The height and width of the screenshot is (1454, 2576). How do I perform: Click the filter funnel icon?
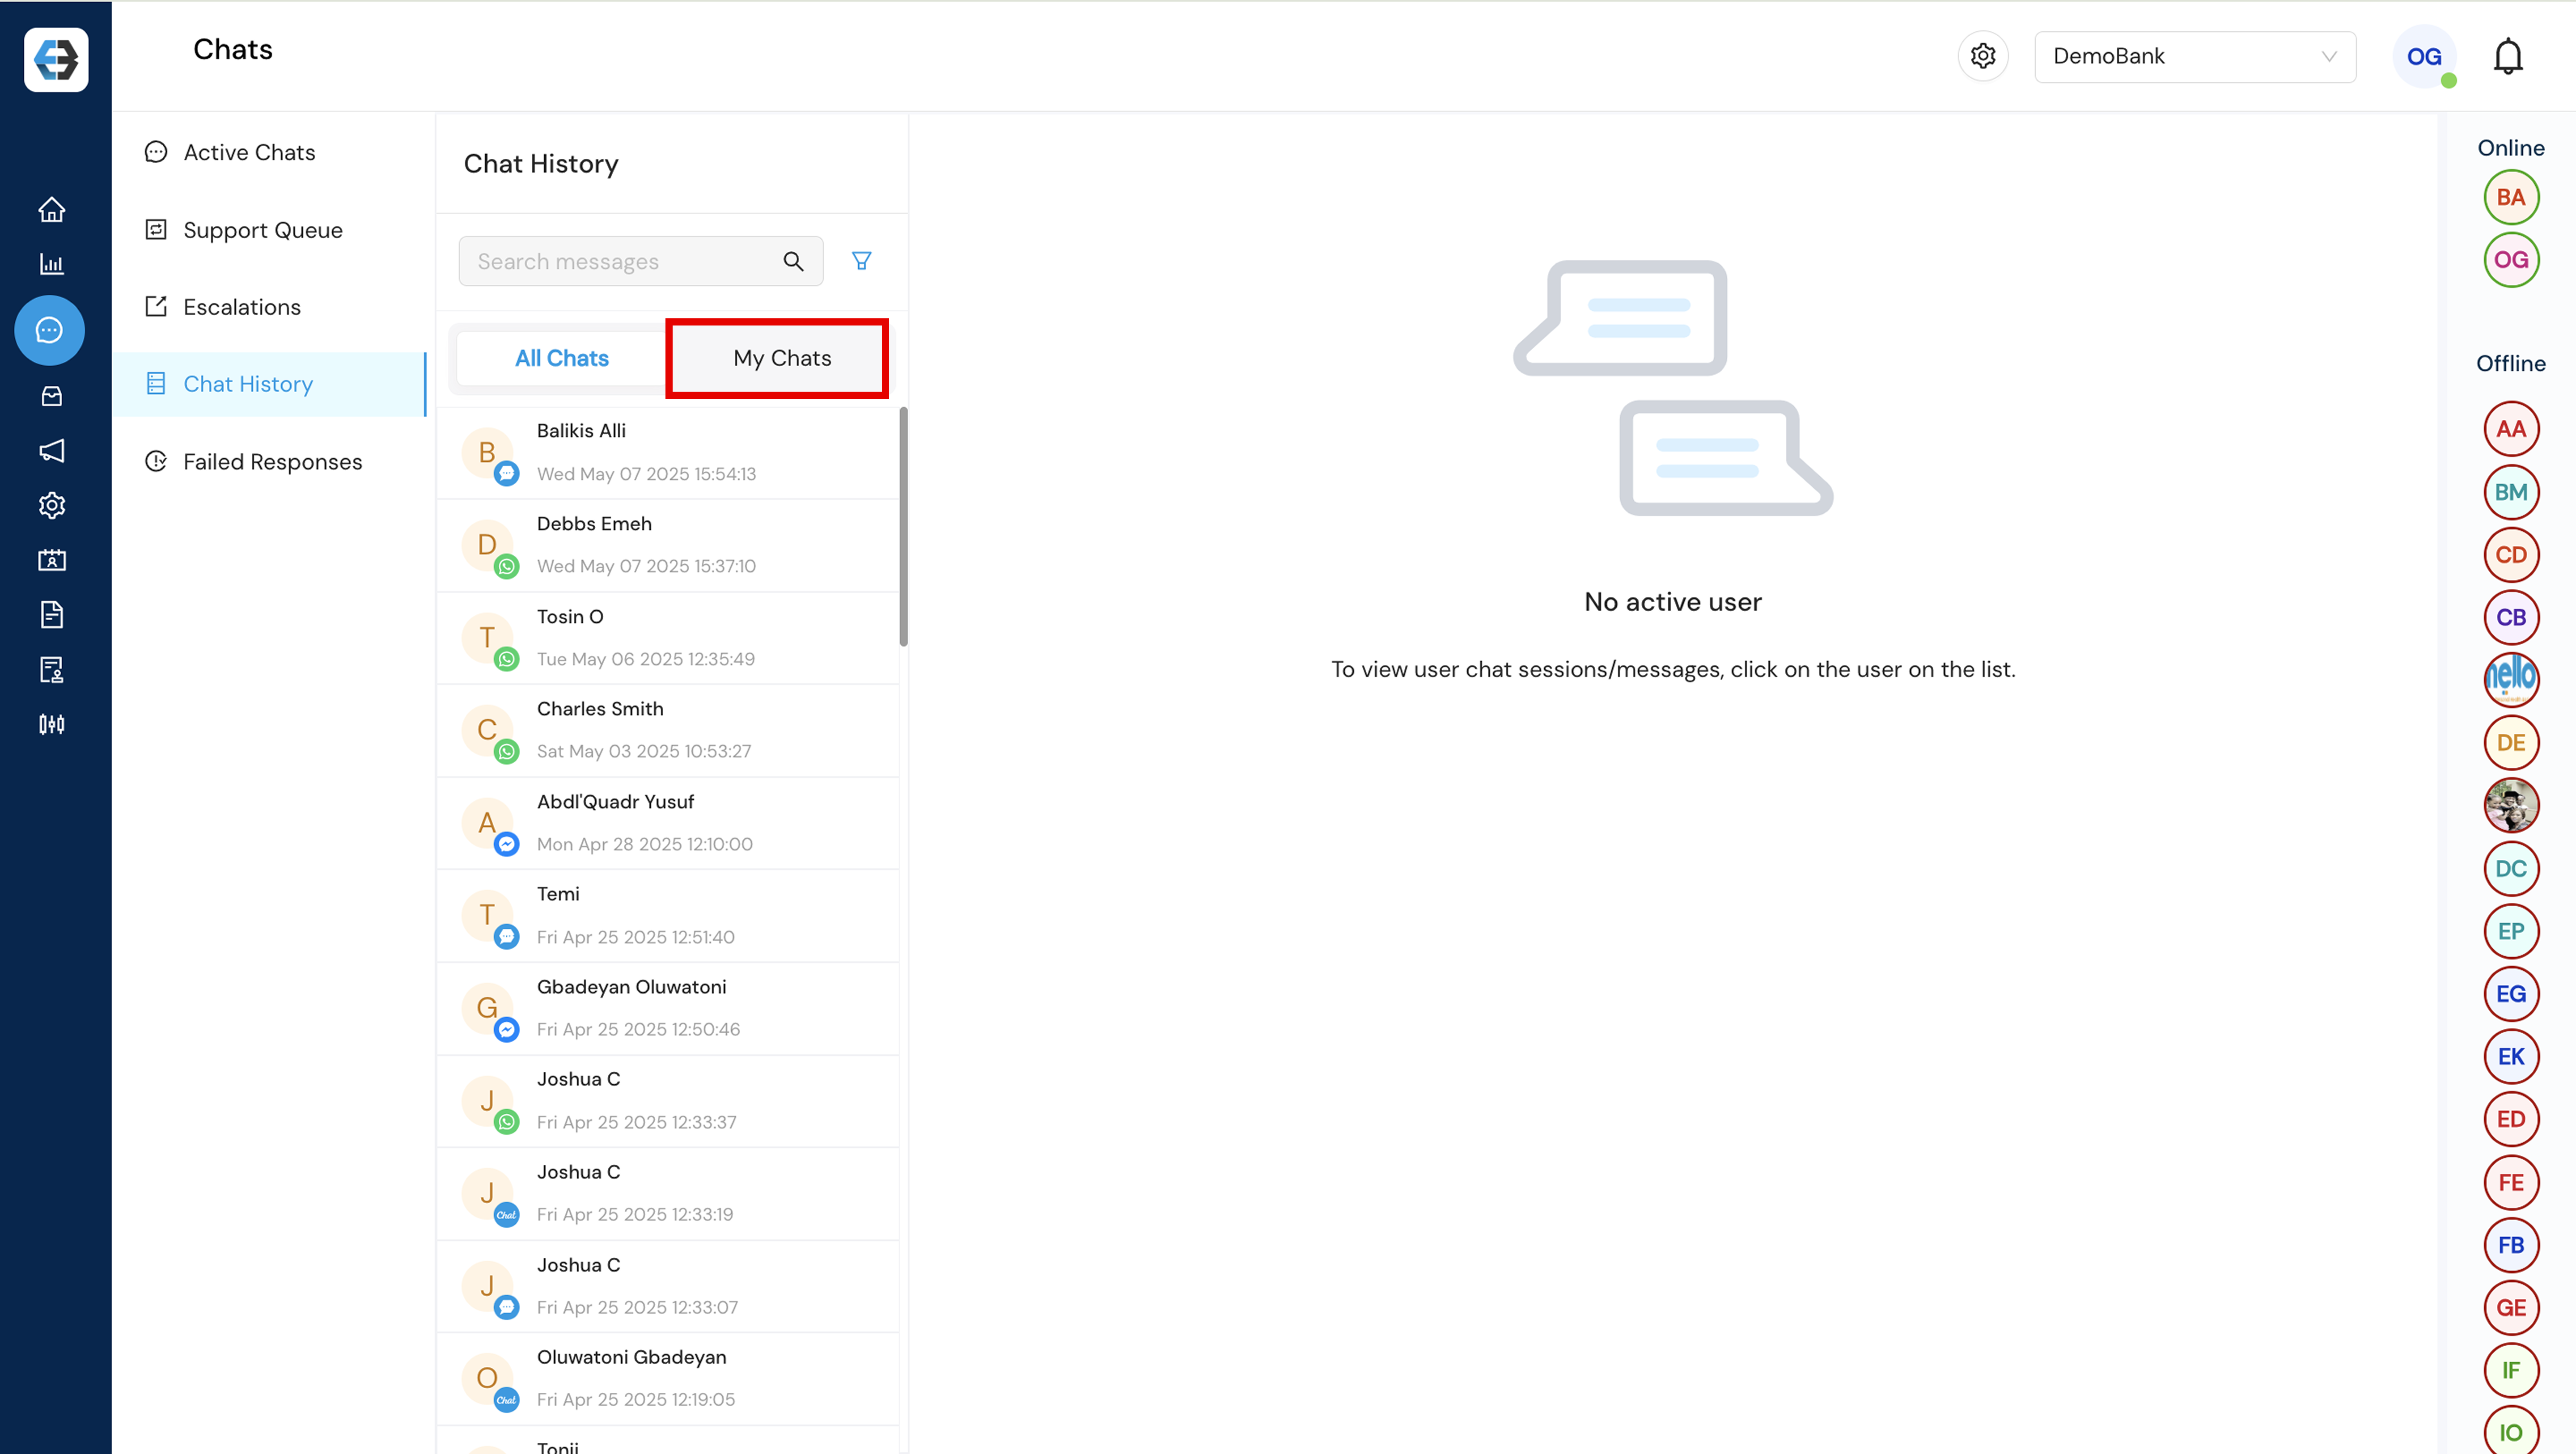pyautogui.click(x=861, y=261)
